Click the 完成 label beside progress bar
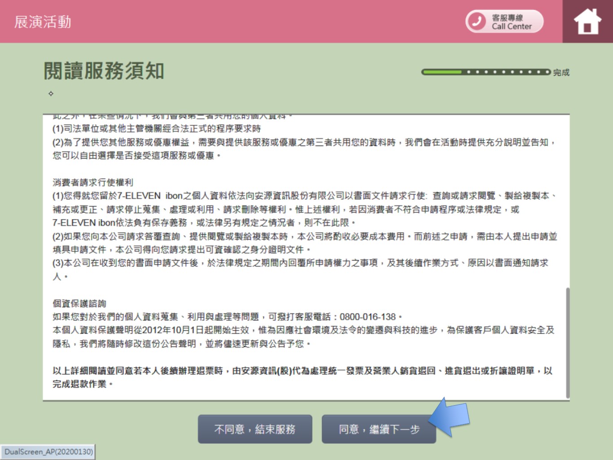This screenshot has width=613, height=460. (x=561, y=72)
